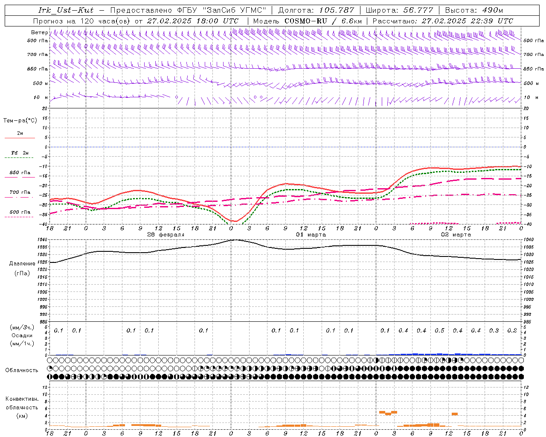Image resolution: width=546 pixels, height=437 pixels.
Task: Click the '01 марта' date label
Action: point(311,235)
